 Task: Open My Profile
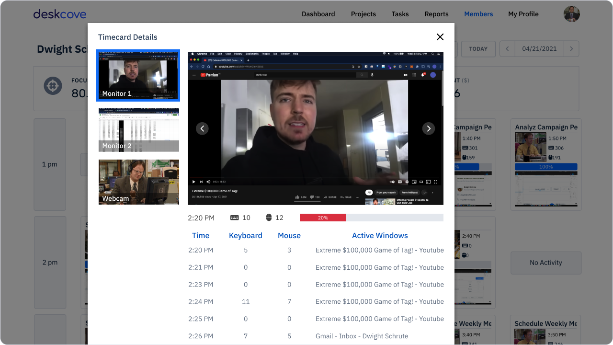coord(523,14)
